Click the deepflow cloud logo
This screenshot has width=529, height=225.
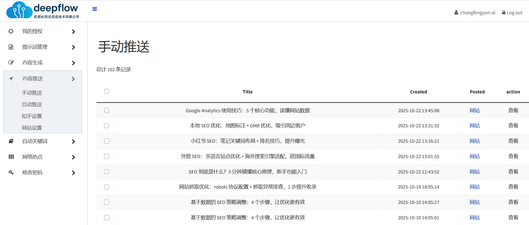pos(19,10)
